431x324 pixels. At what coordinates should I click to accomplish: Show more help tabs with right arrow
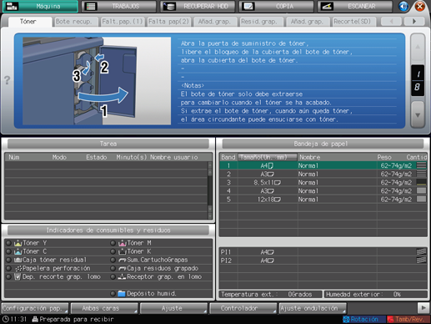click(x=414, y=22)
